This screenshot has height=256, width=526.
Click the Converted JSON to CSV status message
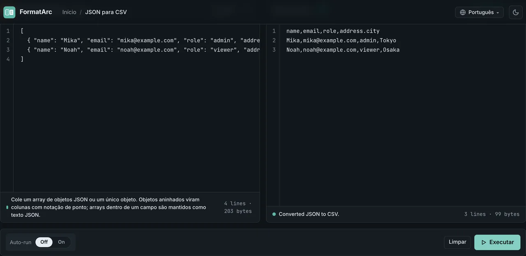(x=309, y=214)
